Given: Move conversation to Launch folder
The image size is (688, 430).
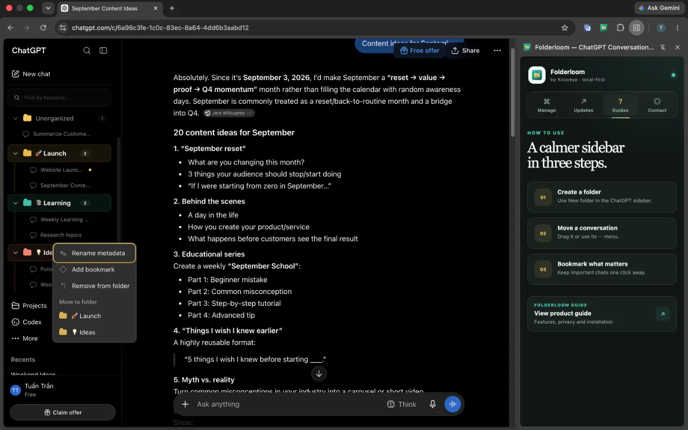Looking at the screenshot, I should click(95, 316).
